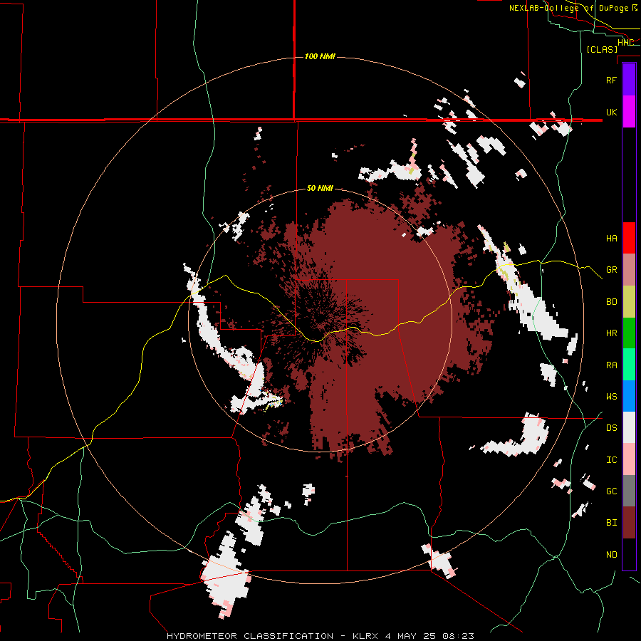Select the BD yellow legend swatch
The image size is (641, 641).
(x=629, y=302)
